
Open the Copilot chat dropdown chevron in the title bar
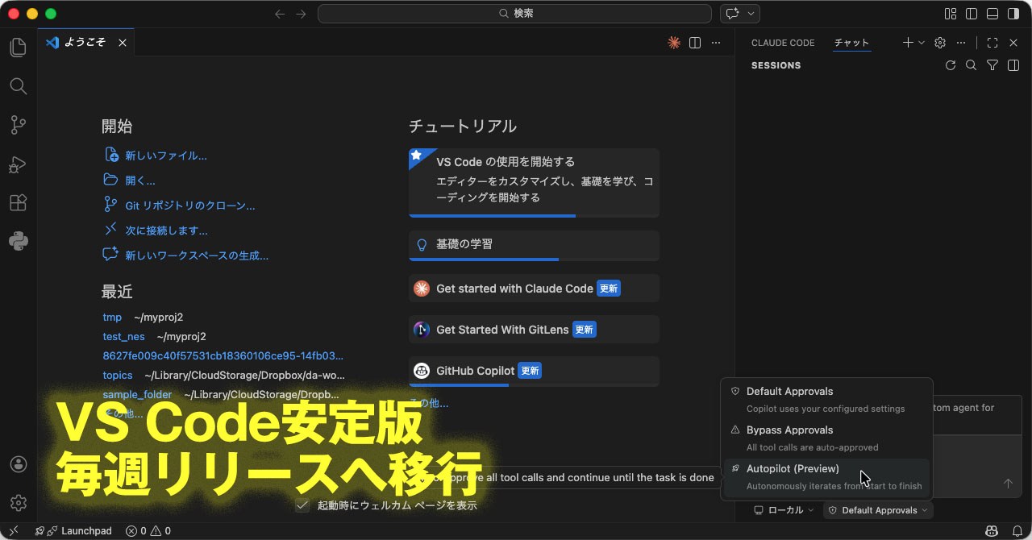click(x=751, y=14)
